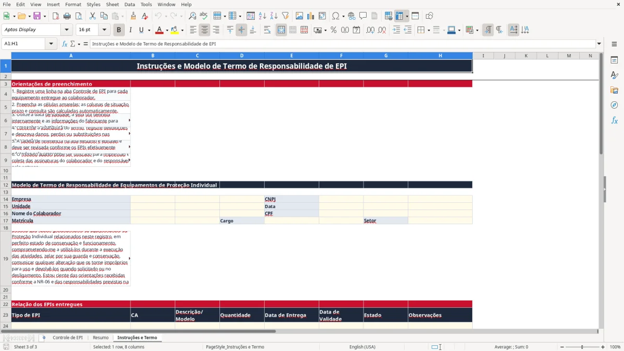Open the sidebar Gallery panel
The width and height of the screenshot is (624, 351).
614,90
